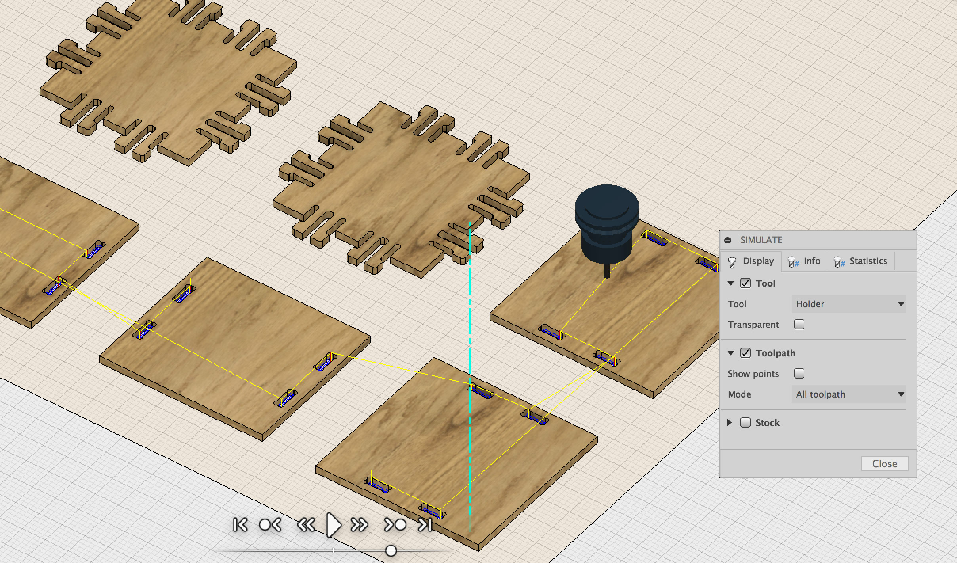Enable the Stock checkbox
This screenshot has width=957, height=563.
tap(745, 423)
